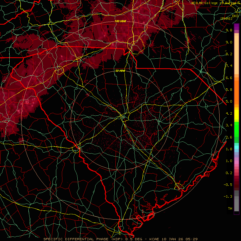
Task: Click the 7.4 scale value
Action: click(229, 66)
